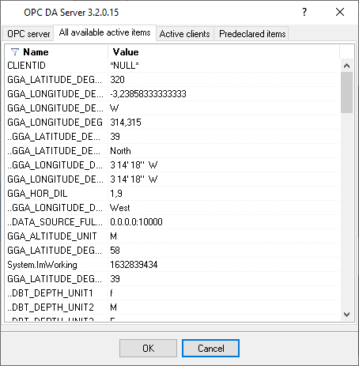Close the OPC DA Server dialog
359x366 pixels.
pos(340,12)
